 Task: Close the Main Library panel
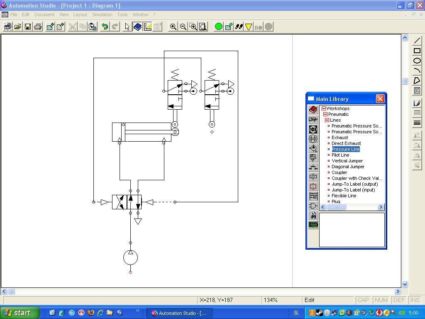[x=380, y=99]
